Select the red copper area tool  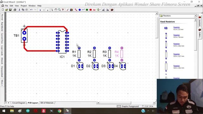click(90, 10)
